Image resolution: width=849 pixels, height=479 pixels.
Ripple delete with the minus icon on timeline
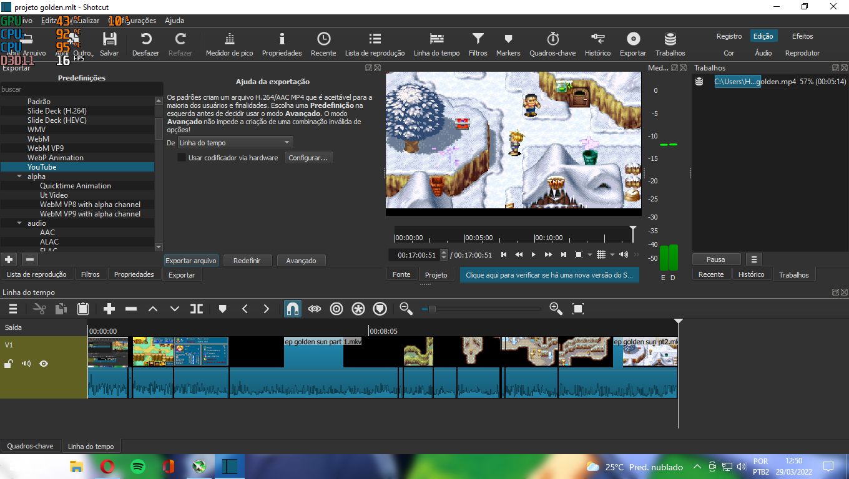click(x=131, y=308)
